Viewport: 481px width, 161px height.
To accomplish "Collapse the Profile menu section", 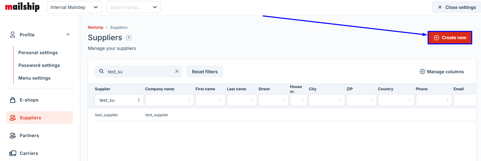I will pos(68,35).
